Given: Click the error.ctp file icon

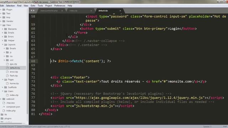Looking at the screenshot, I should coord(7,72).
